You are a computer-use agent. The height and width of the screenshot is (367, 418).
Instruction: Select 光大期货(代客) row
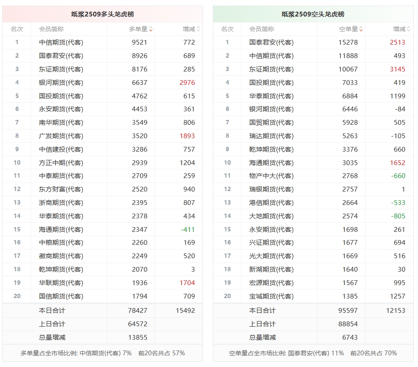(x=313, y=256)
